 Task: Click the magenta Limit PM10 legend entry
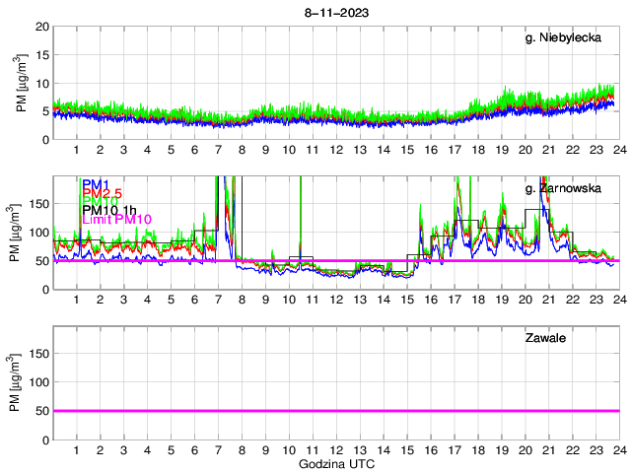coord(116,219)
